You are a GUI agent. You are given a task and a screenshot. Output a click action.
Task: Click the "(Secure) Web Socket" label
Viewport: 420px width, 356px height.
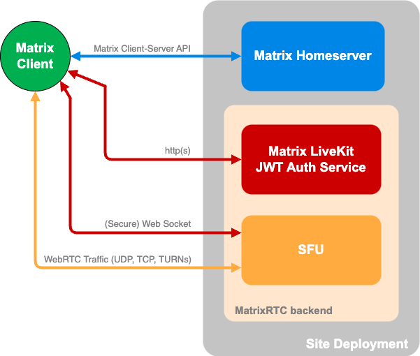pos(147,223)
